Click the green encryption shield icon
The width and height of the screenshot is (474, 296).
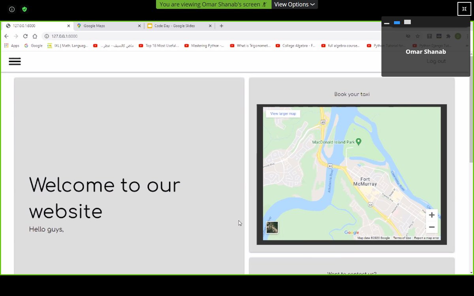click(x=24, y=9)
